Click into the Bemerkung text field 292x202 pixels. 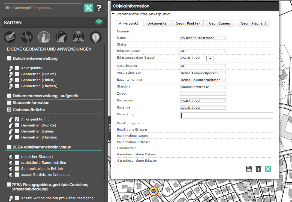pyautogui.click(x=227, y=115)
